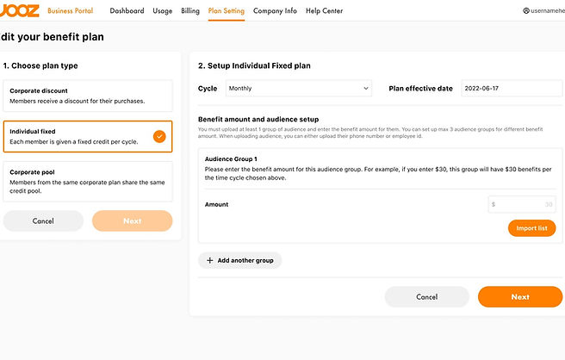
Task: Click the Amount dollar input field
Action: tap(522, 204)
